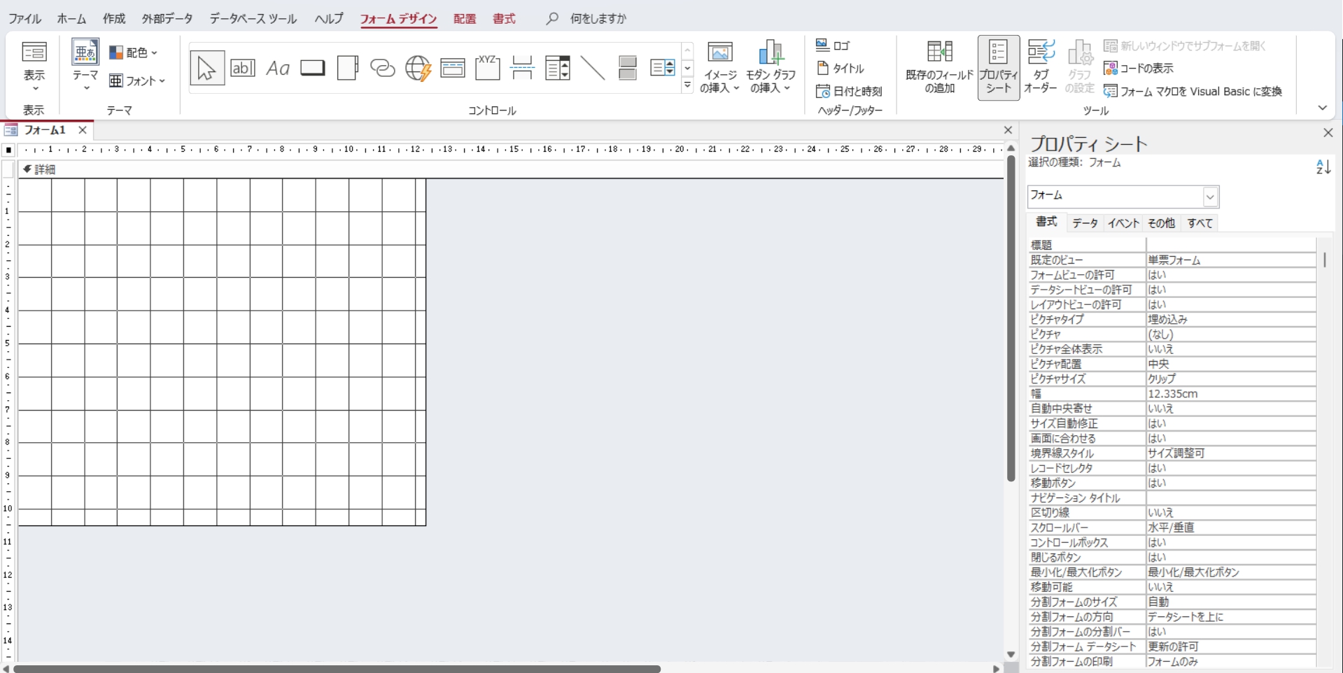
Task: Click the コードの表示 button
Action: pos(1139,68)
